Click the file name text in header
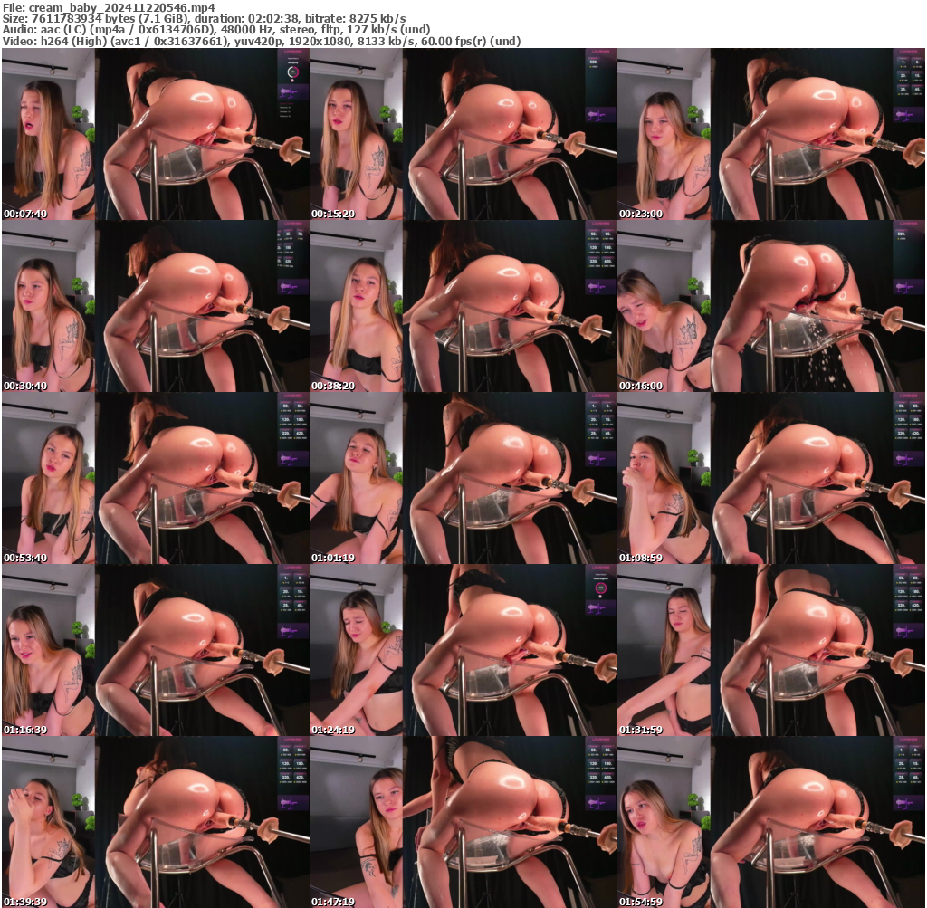The height and width of the screenshot is (908, 927). pyautogui.click(x=109, y=6)
